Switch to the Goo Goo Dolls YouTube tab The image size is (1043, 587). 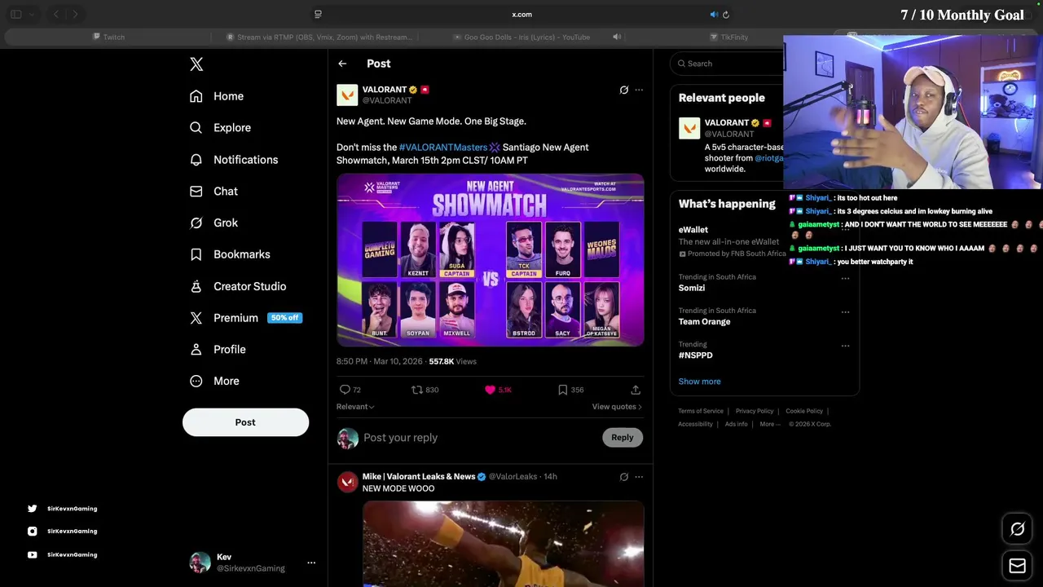(521, 37)
